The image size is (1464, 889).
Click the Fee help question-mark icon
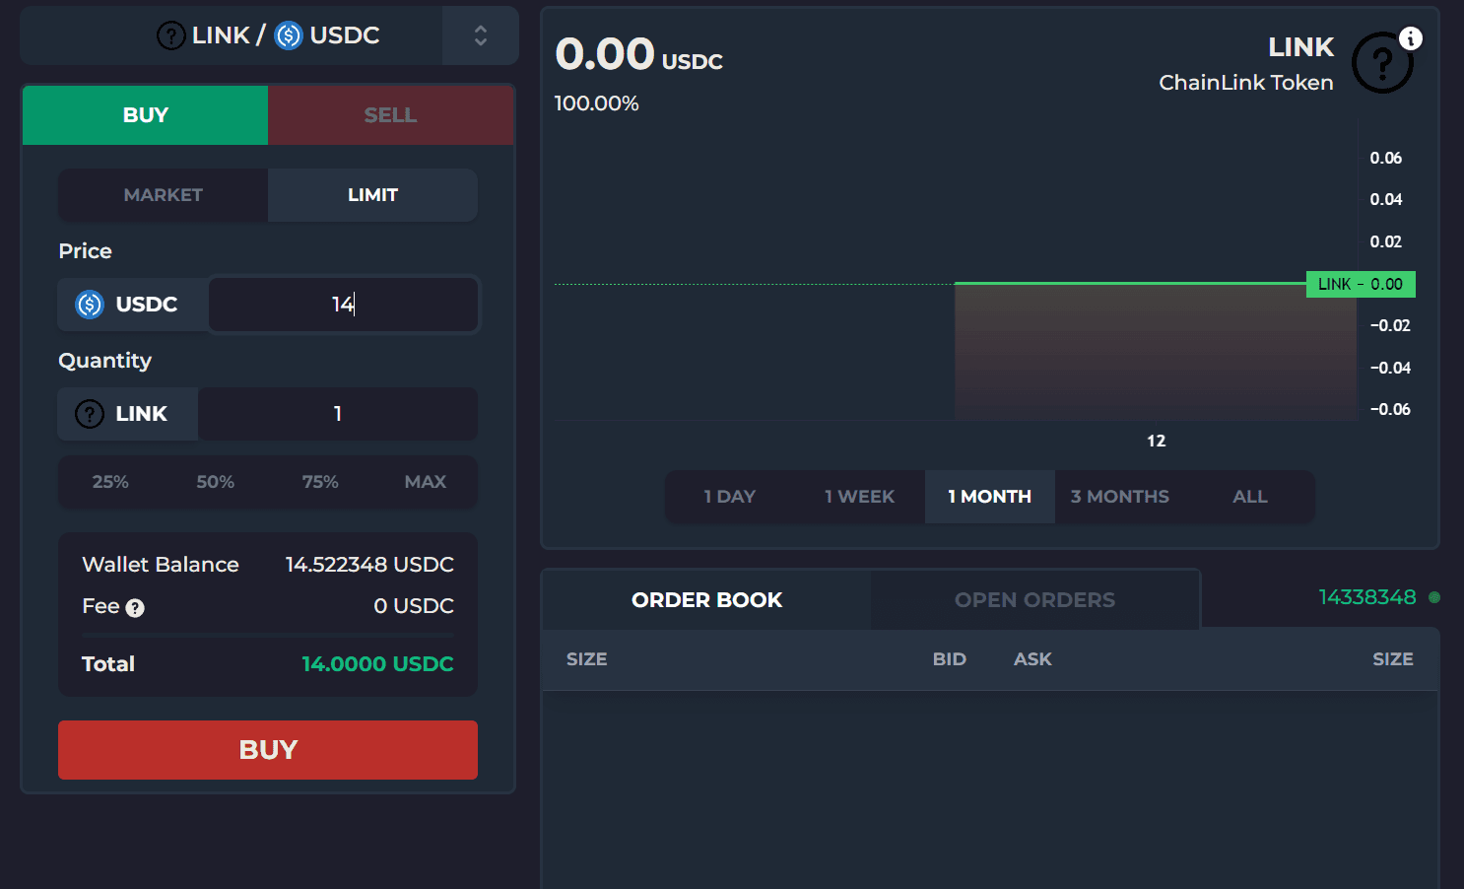(x=135, y=608)
